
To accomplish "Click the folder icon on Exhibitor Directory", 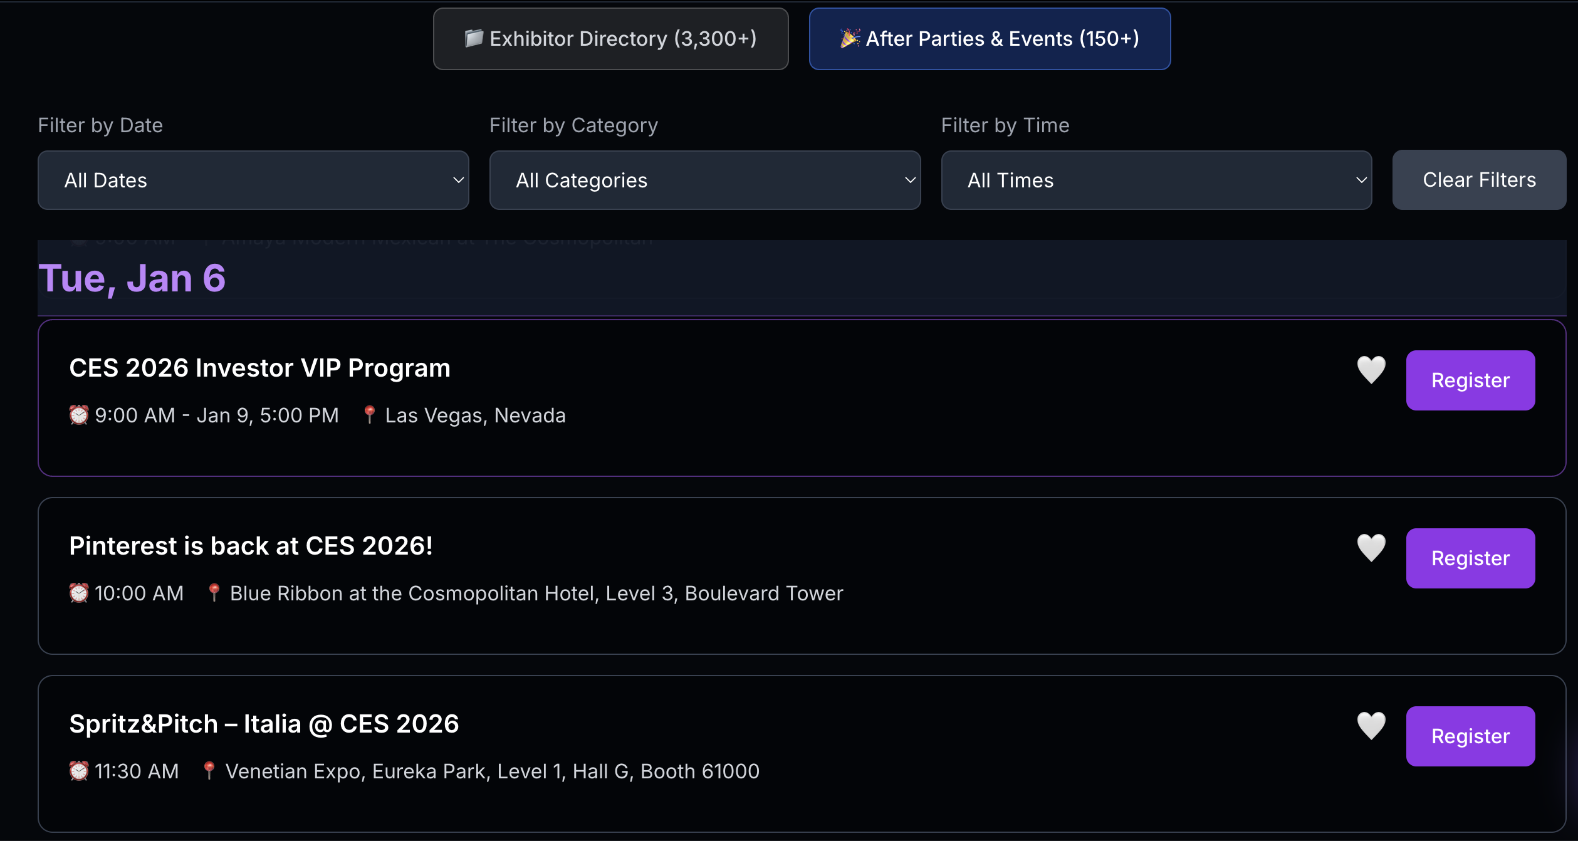I will point(471,38).
